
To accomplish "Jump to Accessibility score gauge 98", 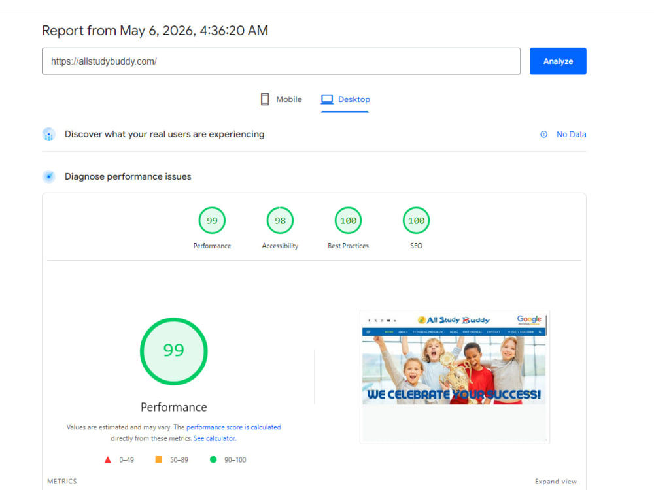I will click(x=280, y=220).
